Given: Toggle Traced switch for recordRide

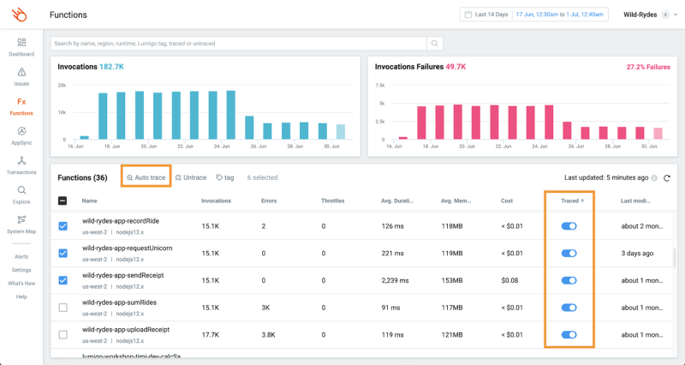Looking at the screenshot, I should click(569, 226).
